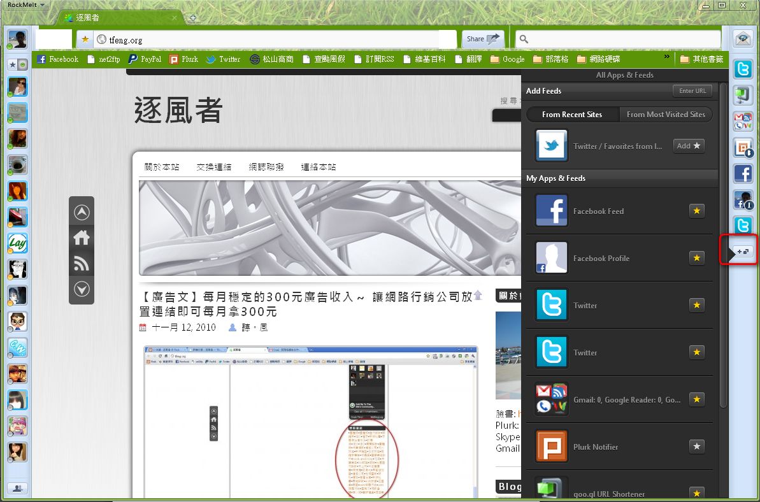
Task: Click the add feeds plus button on the right edge
Action: (743, 252)
